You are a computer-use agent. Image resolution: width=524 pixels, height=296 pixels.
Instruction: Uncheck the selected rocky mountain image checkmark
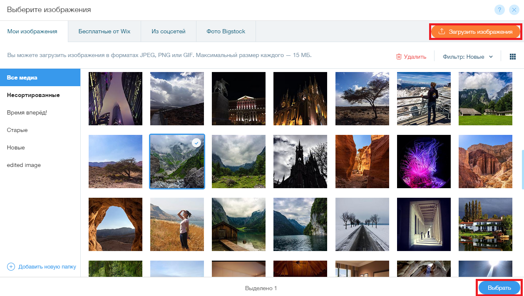tap(196, 143)
